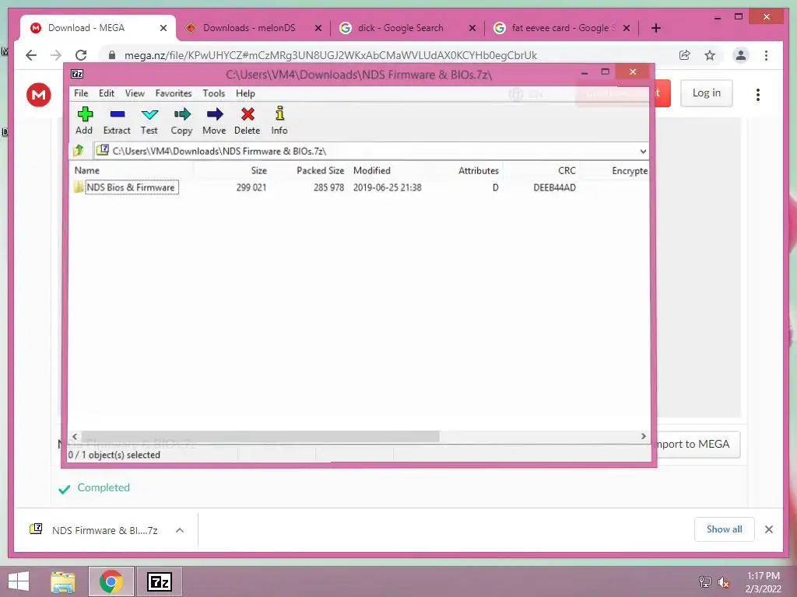797x597 pixels.
Task: Click the scroll right arrow in file list
Action: tap(643, 437)
